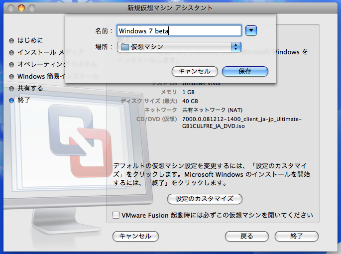Click the orange minimize button in the title bar
The image size is (341, 254).
[x=21, y=8]
